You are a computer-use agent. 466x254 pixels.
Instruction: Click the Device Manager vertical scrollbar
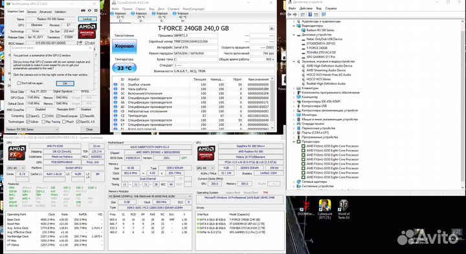pyautogui.click(x=462, y=104)
